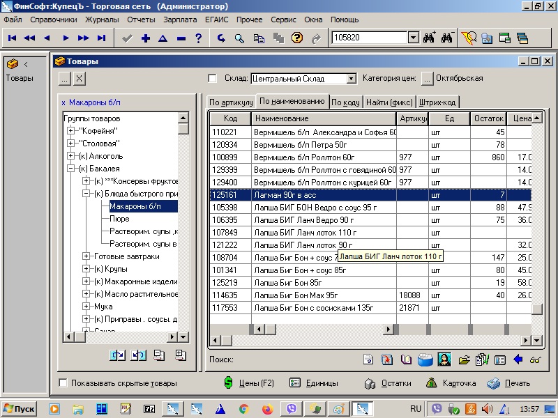Click the Цены (F2) button
The width and height of the screenshot is (558, 418).
(250, 382)
